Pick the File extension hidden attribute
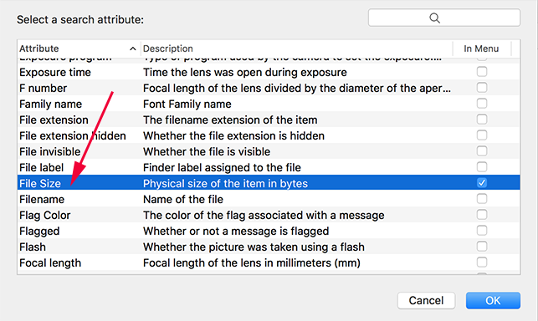 point(73,135)
